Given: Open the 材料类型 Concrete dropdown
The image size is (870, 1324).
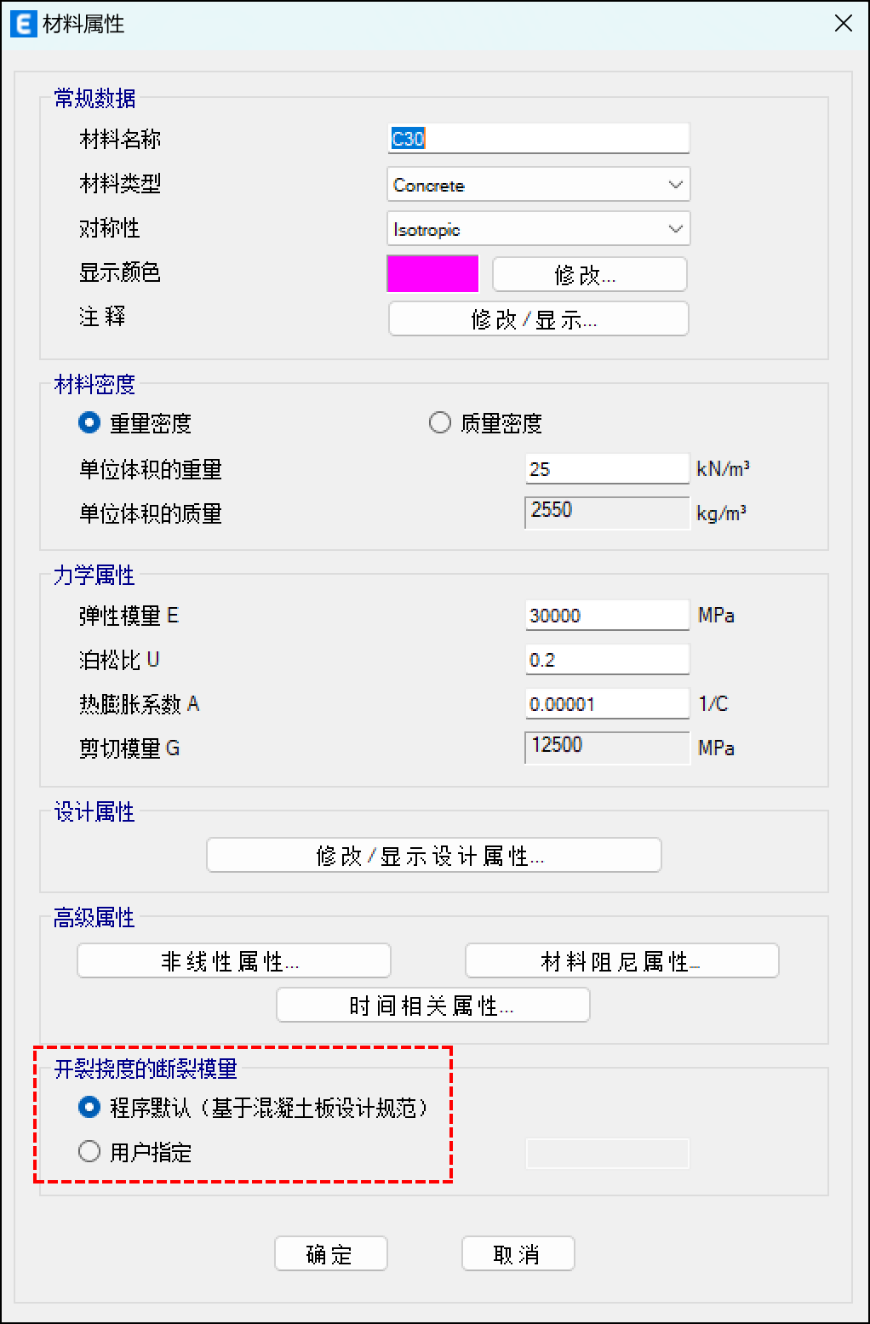Looking at the screenshot, I should tap(538, 185).
